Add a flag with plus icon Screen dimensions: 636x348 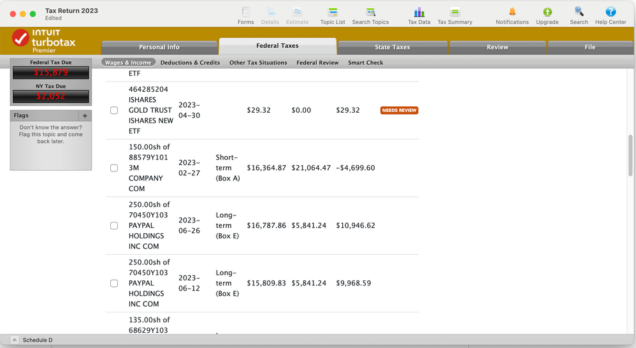pyautogui.click(x=85, y=115)
